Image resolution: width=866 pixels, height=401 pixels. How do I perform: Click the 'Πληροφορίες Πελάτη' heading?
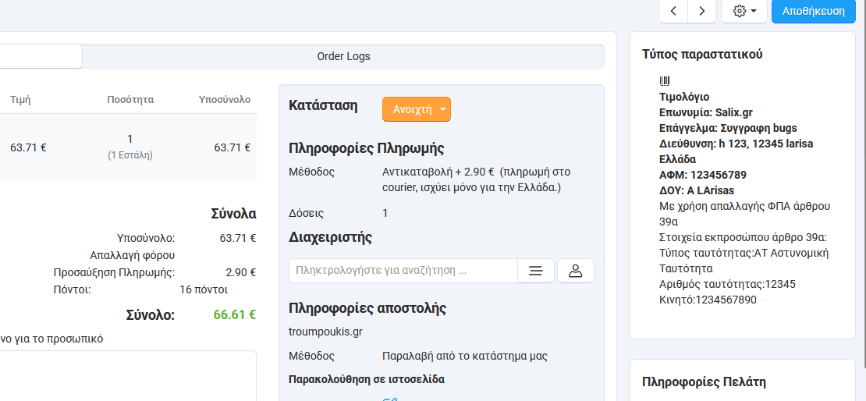point(705,382)
